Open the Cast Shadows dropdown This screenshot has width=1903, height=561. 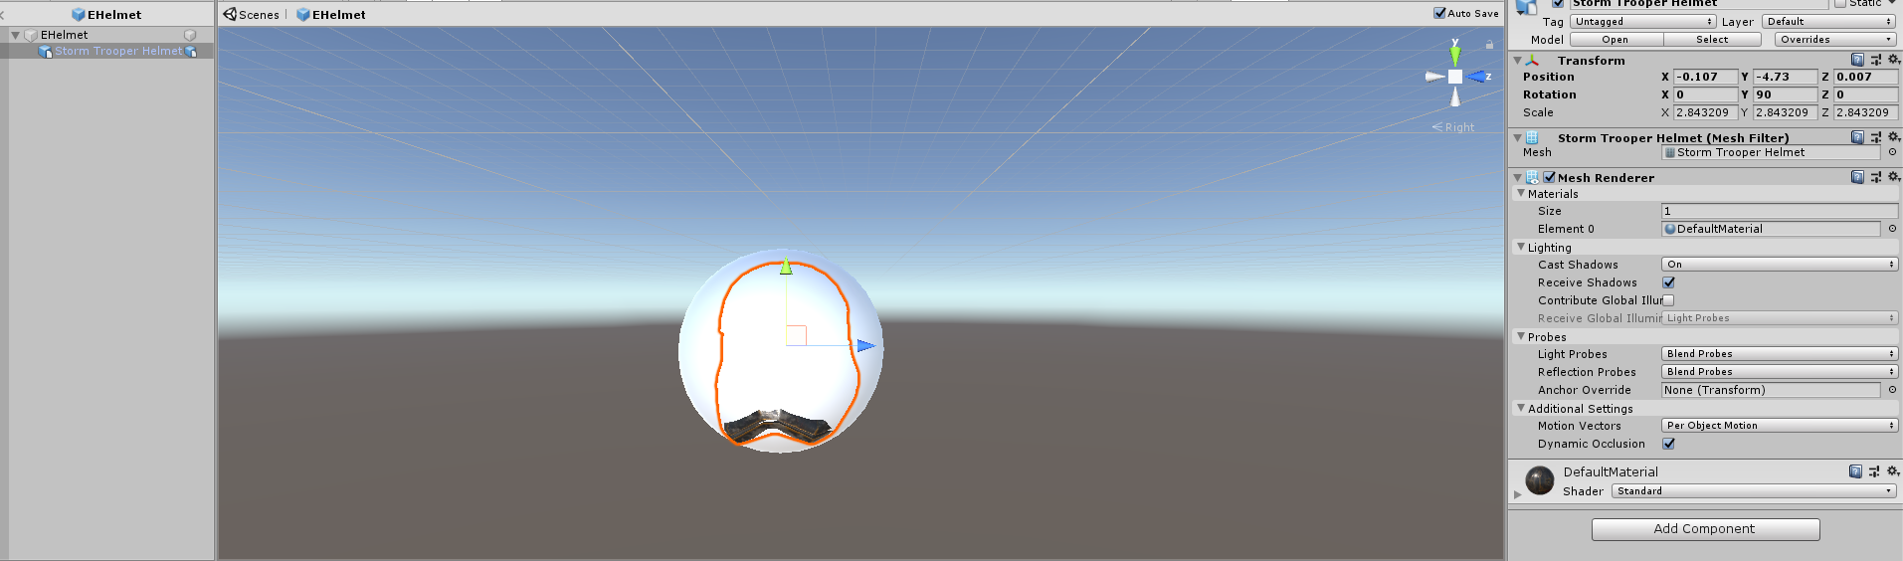1780,265
